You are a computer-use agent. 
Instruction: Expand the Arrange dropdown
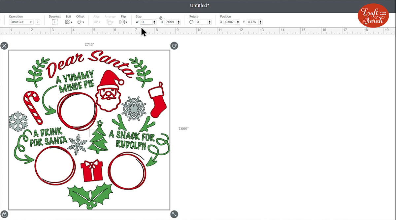(110, 22)
